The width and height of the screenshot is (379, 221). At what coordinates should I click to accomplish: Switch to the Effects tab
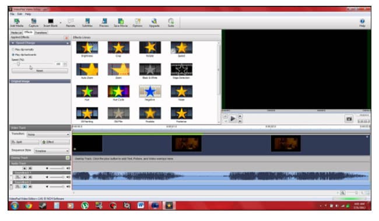(29, 33)
